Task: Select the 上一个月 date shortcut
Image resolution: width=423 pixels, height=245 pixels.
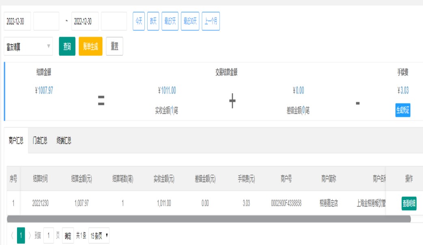Action: 210,21
